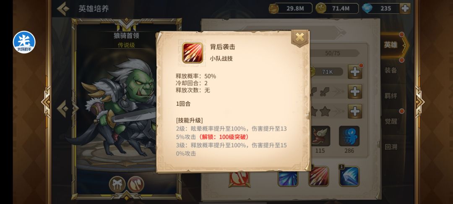Add more diamonds with plus button

tap(405, 8)
